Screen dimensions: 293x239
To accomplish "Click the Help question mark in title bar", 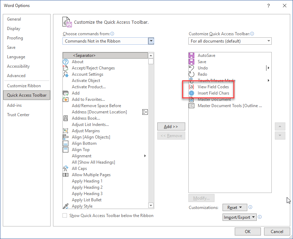I will pos(269,6).
